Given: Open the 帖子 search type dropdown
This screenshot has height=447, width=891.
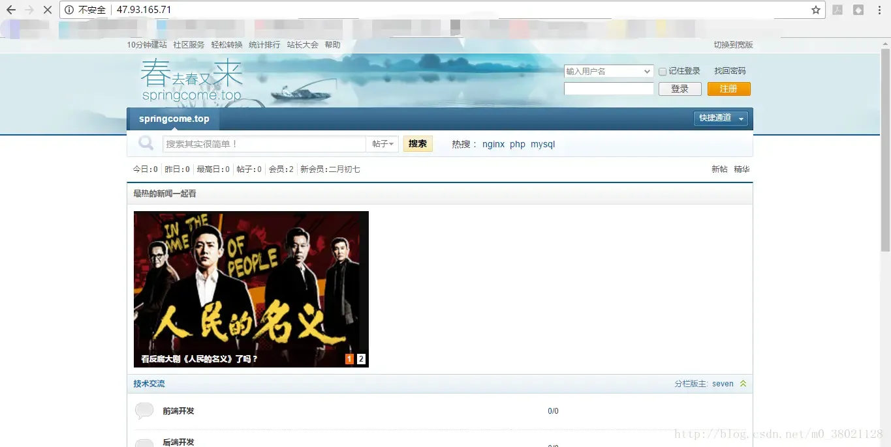Looking at the screenshot, I should [383, 144].
